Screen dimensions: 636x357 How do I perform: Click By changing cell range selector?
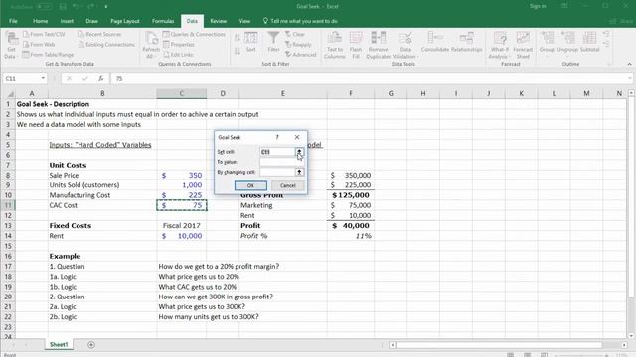[299, 172]
